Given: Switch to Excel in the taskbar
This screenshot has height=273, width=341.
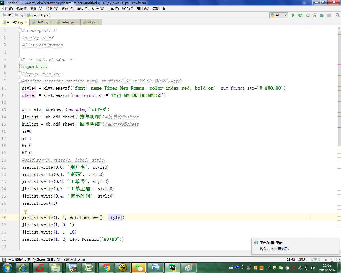Looking at the screenshot, I should click(89, 268).
